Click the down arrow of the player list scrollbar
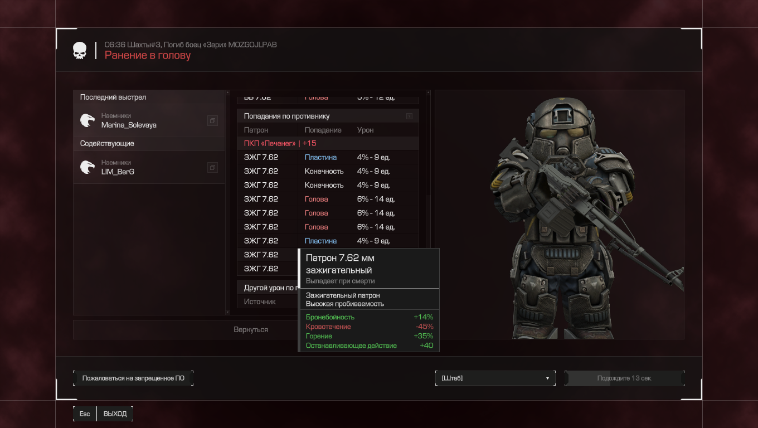The image size is (758, 428). point(227,313)
